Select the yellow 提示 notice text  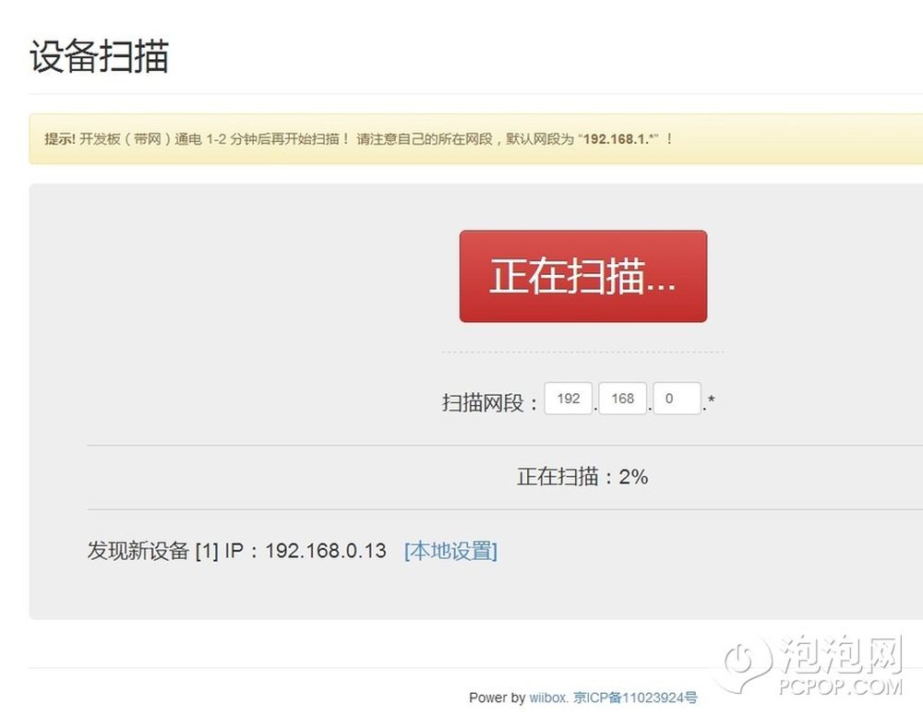tap(358, 138)
